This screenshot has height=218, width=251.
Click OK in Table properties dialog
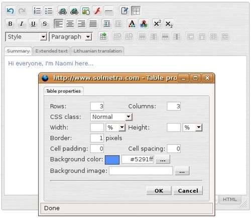pos(159,191)
